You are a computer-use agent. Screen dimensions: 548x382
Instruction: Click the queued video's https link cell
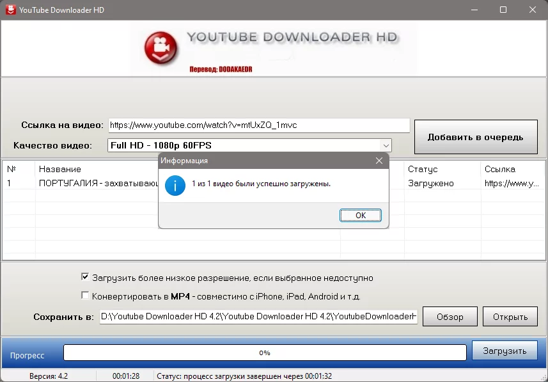512,183
